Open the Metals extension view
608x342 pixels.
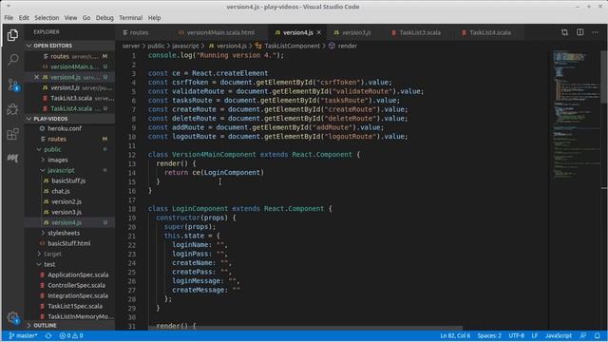(x=12, y=158)
